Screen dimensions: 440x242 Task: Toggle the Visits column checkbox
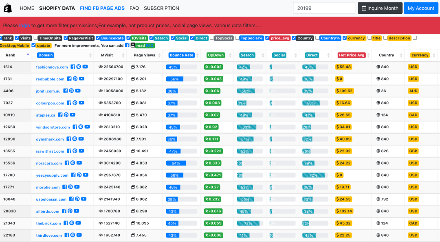[x=17, y=38]
